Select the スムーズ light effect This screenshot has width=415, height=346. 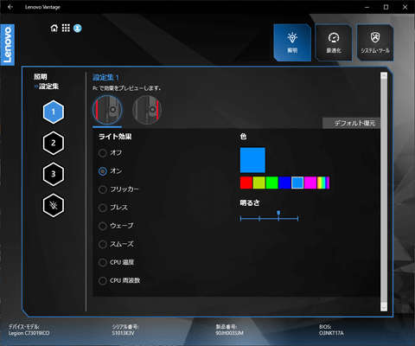[116, 244]
